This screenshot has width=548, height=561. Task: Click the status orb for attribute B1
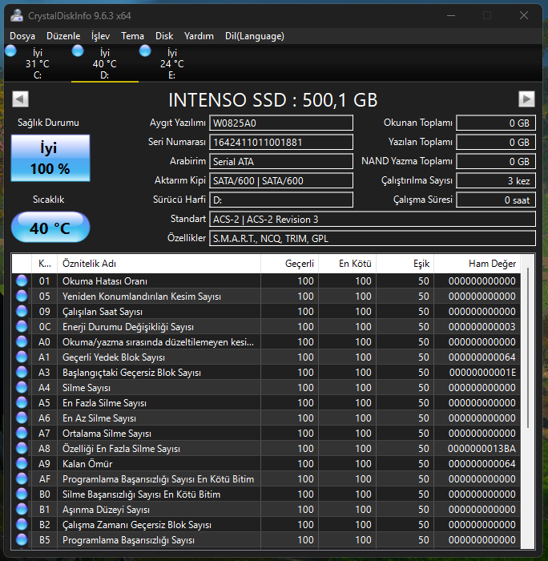(x=22, y=509)
